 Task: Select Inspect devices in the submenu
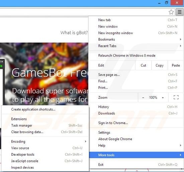click(x=45, y=167)
